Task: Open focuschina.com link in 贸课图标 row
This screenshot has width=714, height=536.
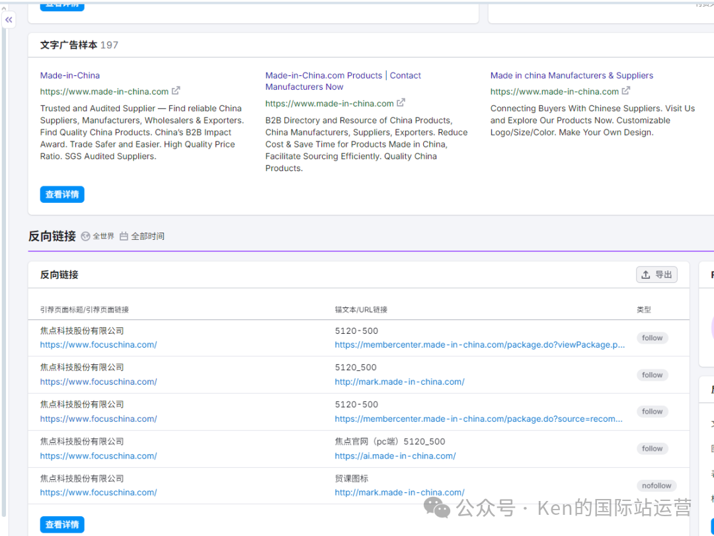Action: (x=99, y=492)
